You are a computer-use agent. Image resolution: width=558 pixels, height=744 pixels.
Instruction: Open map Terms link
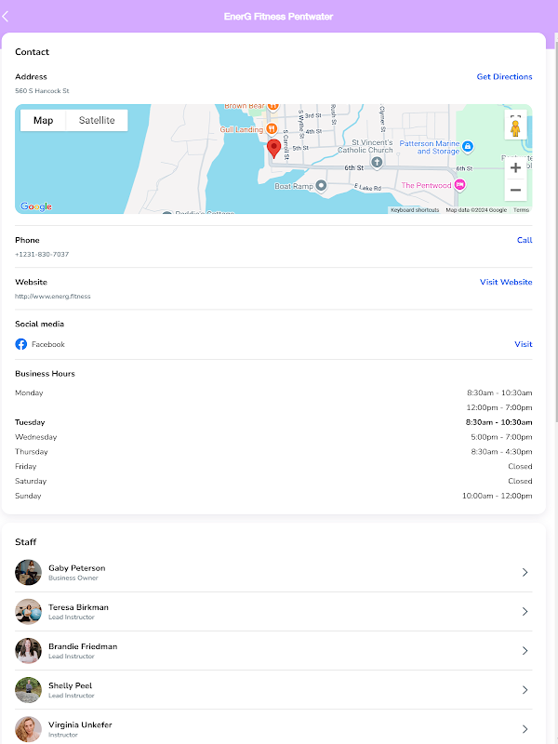pyautogui.click(x=521, y=210)
